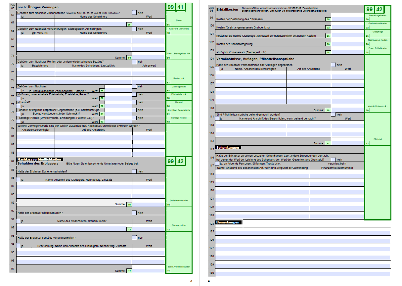
Task: Click Summe field for Darlehensschulden
Action: point(149,205)
